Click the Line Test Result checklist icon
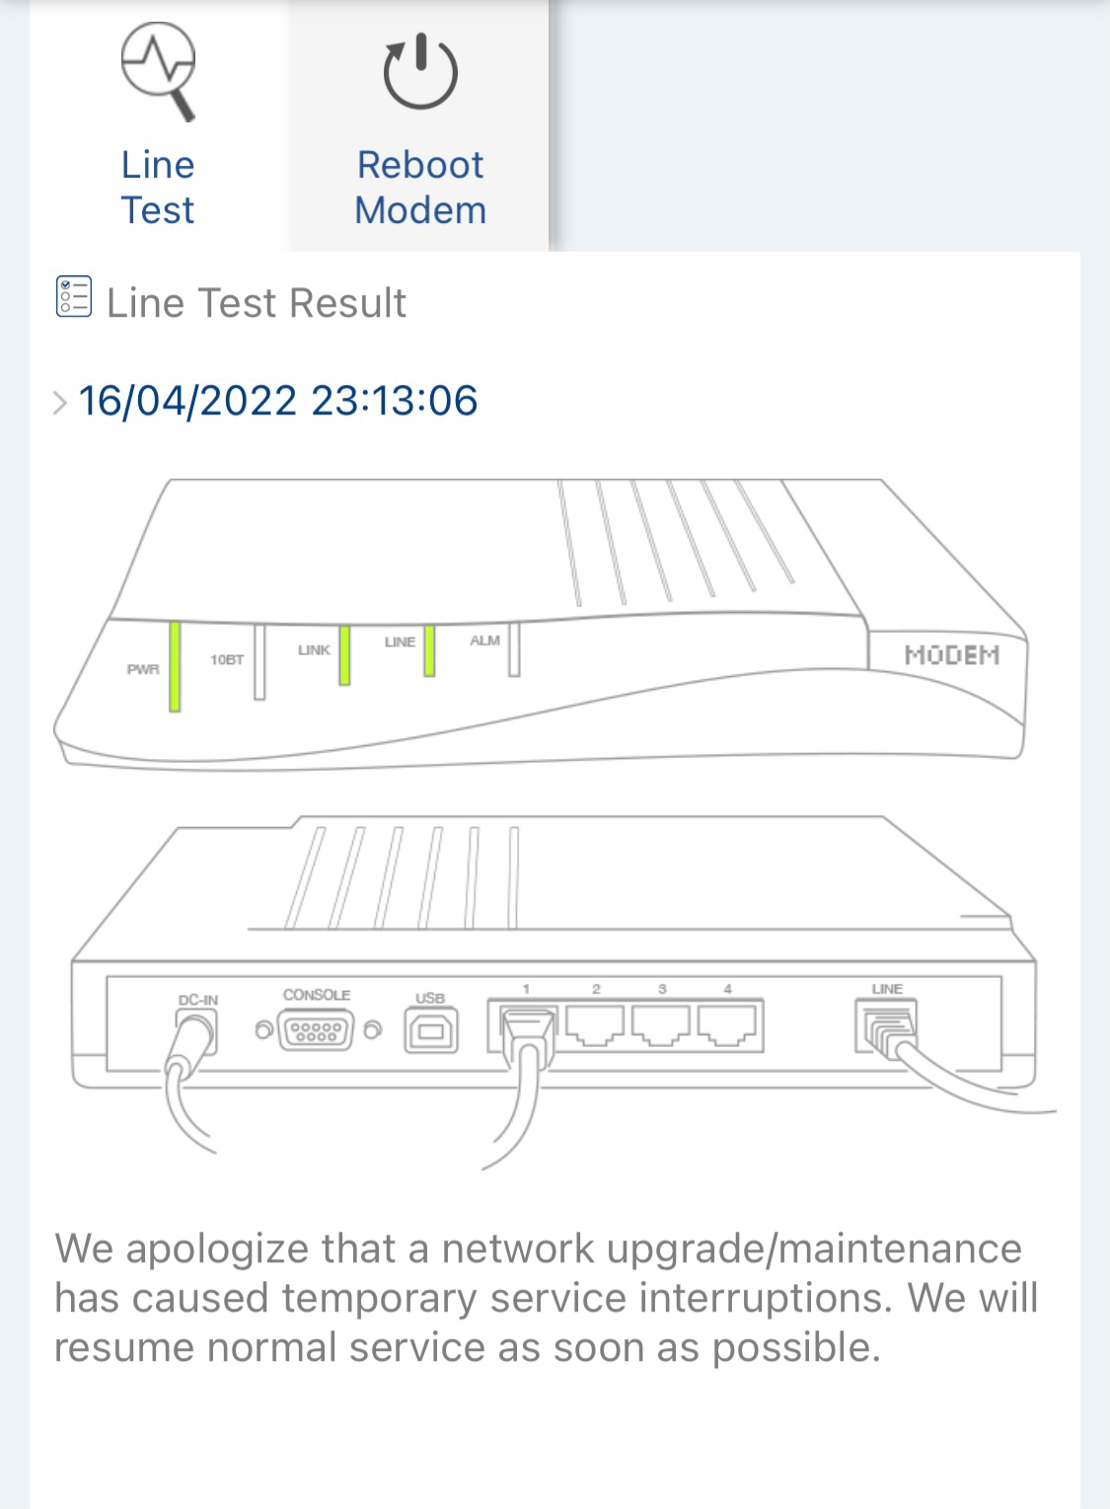Viewport: 1110px width, 1509px height. (74, 297)
